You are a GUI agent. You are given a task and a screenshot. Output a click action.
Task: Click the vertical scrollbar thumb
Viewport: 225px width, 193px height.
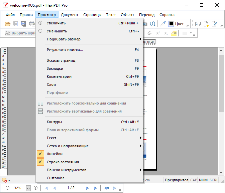tap(221, 83)
